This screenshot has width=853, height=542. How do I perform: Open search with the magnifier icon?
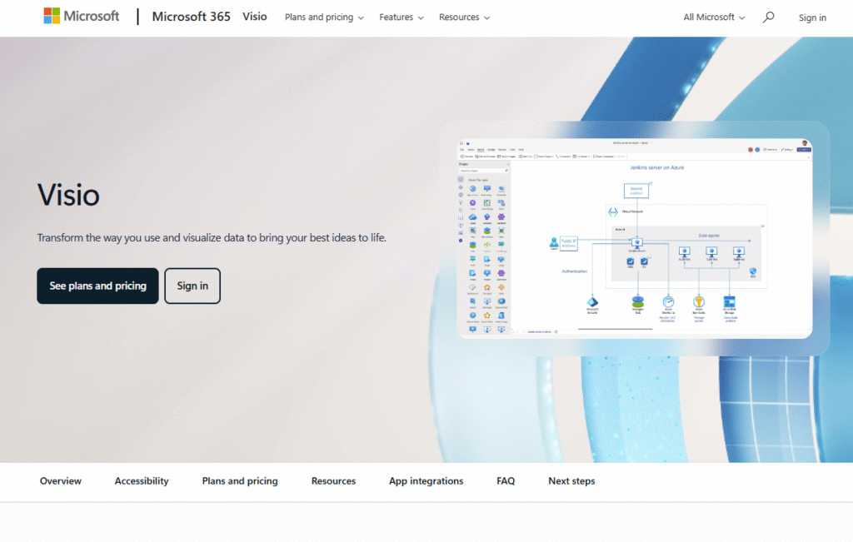tap(768, 17)
